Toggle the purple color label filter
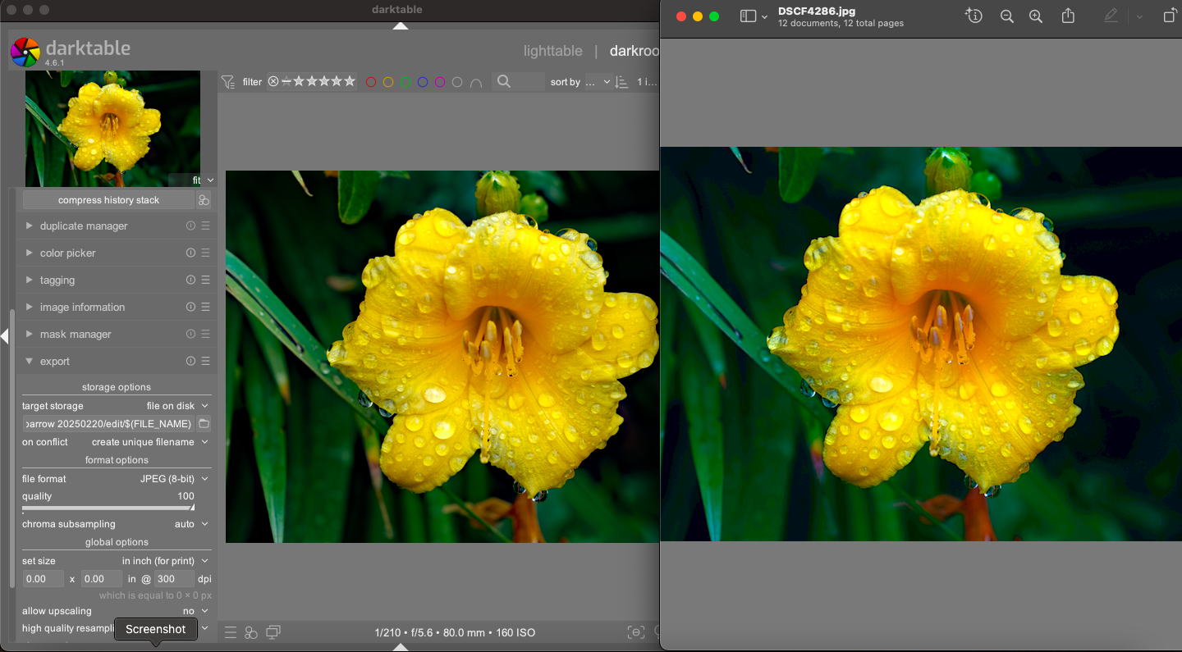 tap(440, 82)
